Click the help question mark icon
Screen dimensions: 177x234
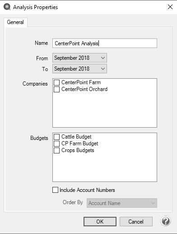[166, 221]
